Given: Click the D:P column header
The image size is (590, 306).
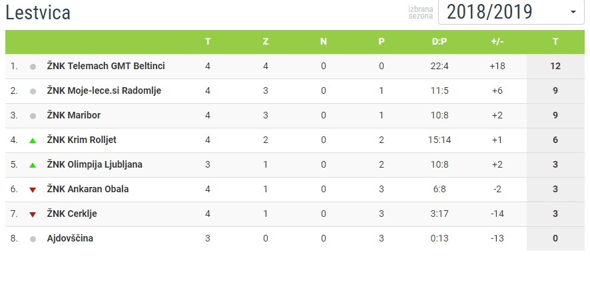Looking at the screenshot, I should point(440,41).
